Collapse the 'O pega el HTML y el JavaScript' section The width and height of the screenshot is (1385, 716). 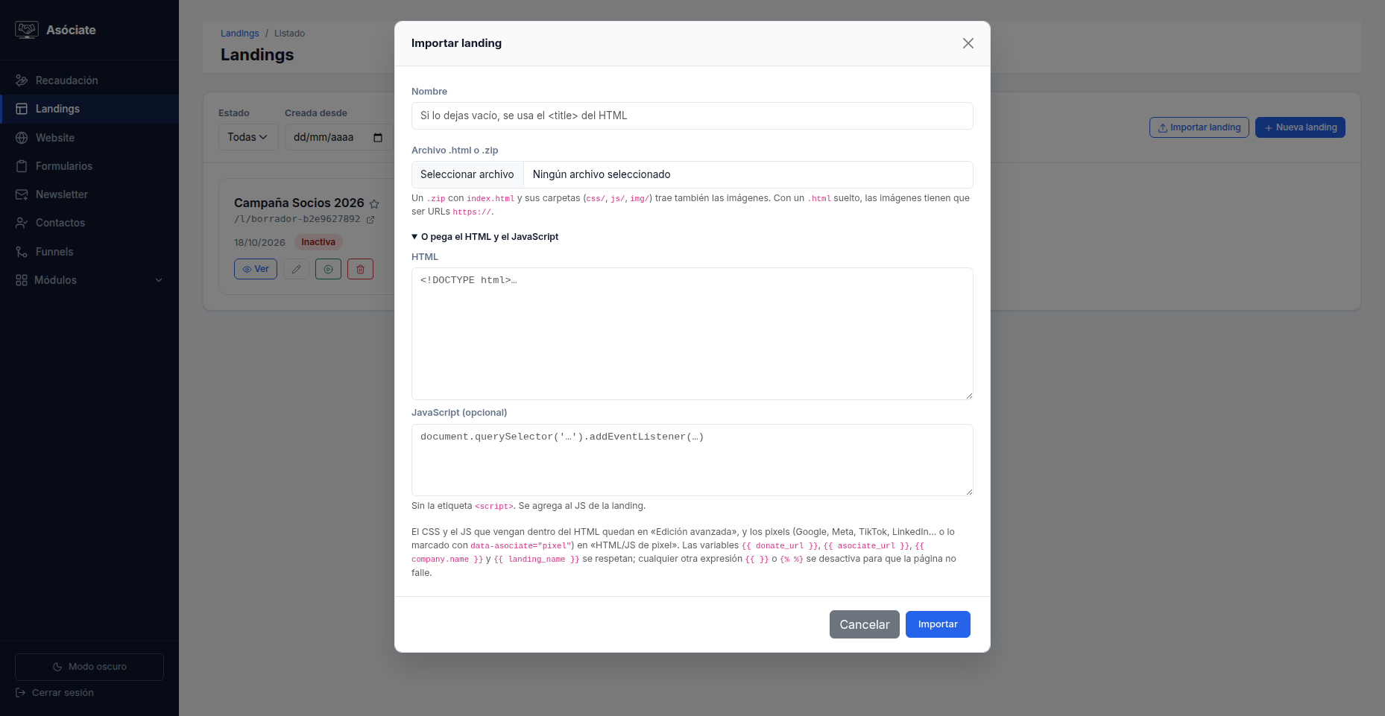485,237
